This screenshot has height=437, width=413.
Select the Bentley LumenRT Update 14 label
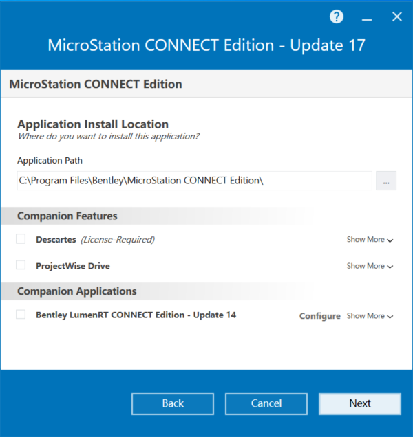[x=136, y=315]
